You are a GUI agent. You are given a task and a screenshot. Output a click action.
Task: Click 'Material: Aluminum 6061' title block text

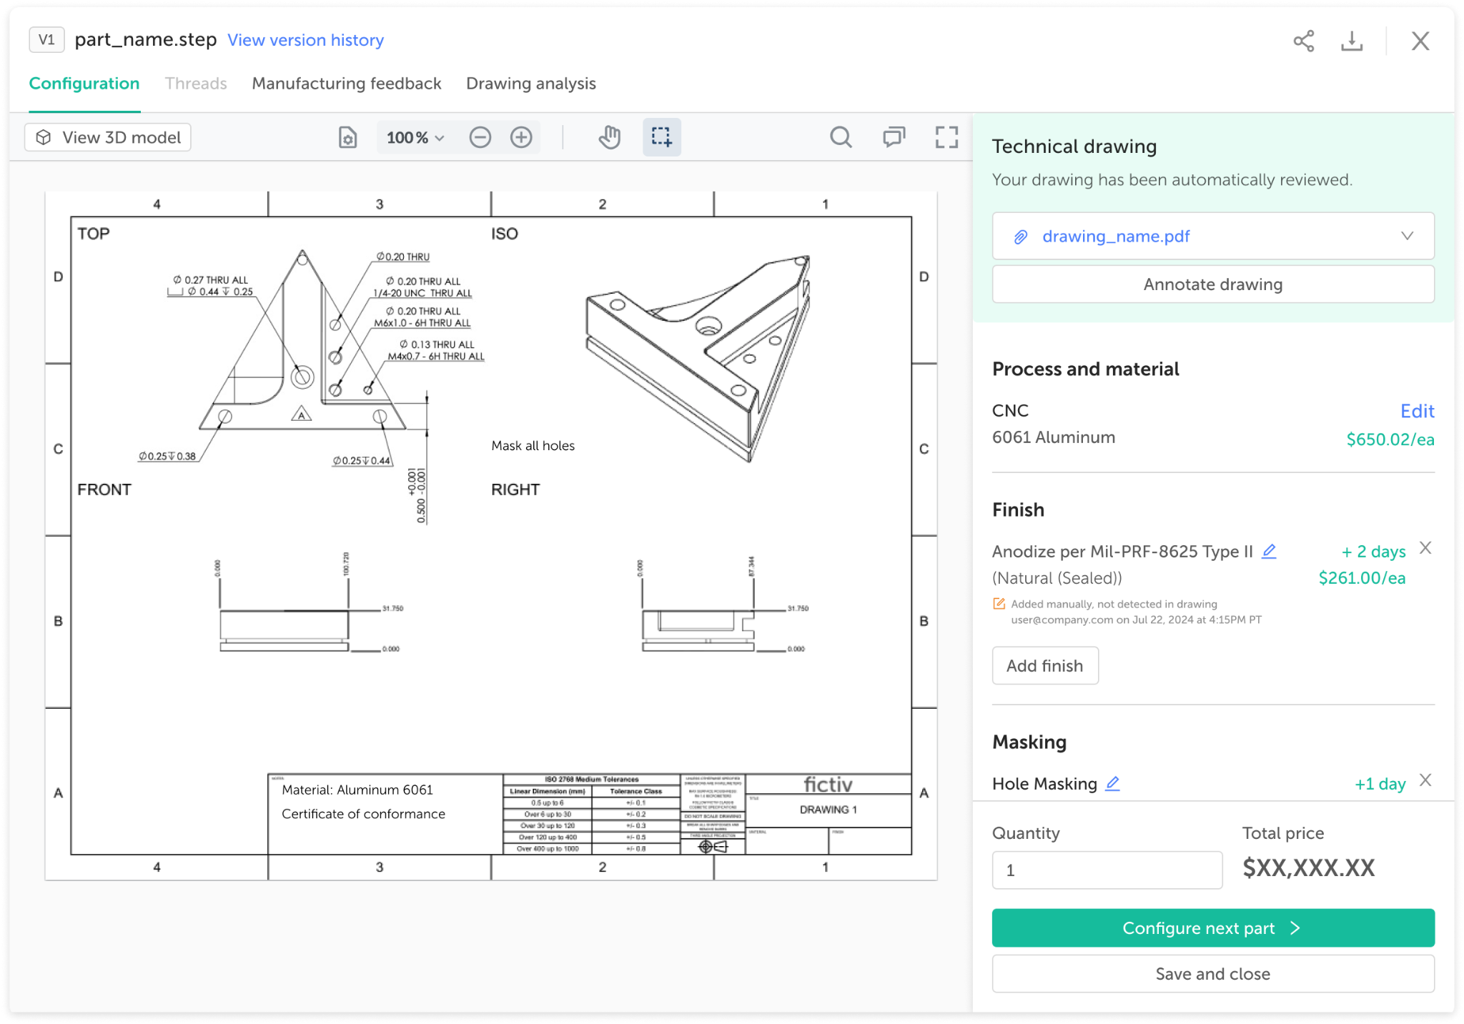(357, 790)
